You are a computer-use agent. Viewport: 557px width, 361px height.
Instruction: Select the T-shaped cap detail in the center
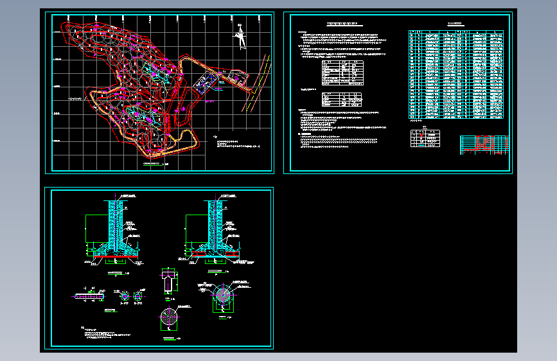pos(169,281)
